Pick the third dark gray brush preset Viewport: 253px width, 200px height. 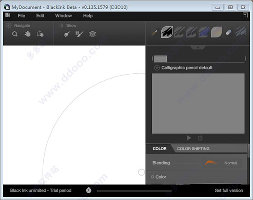(x=179, y=32)
